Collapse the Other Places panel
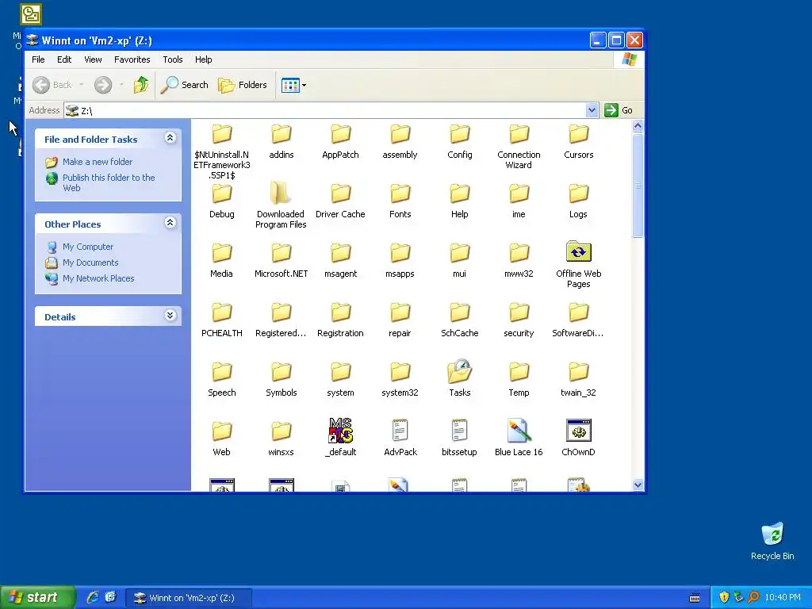 [x=170, y=223]
